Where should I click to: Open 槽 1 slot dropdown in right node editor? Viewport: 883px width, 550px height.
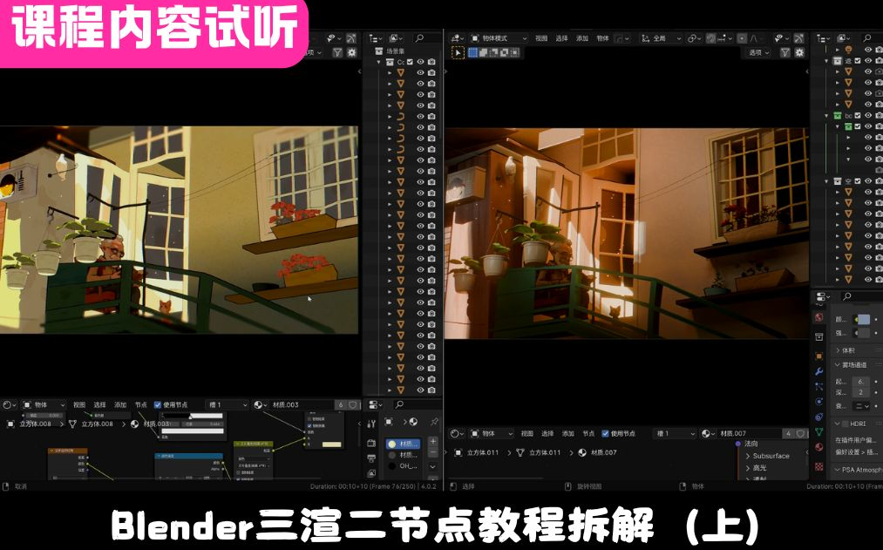pos(676,433)
